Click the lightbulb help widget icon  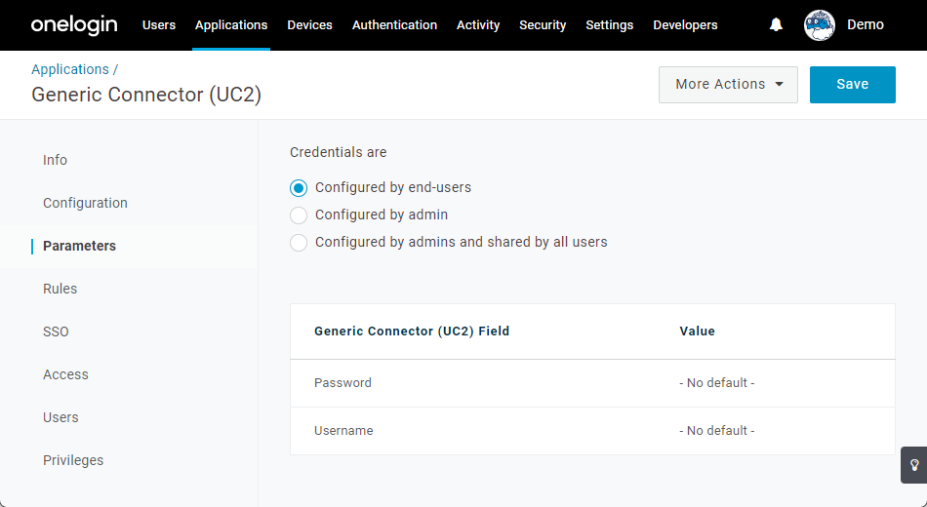[914, 465]
